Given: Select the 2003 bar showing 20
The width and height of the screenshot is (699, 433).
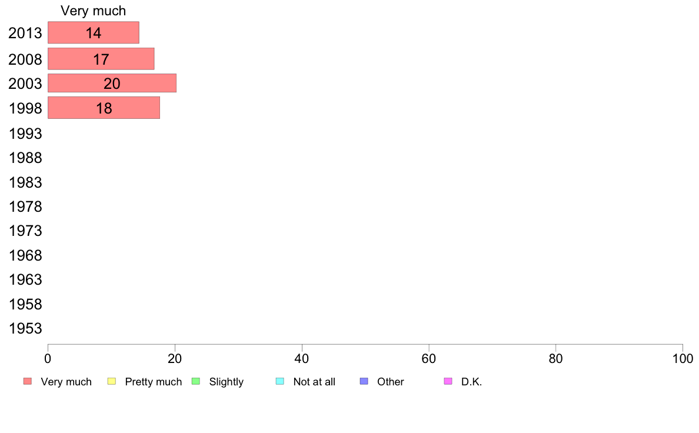Looking at the screenshot, I should tap(112, 84).
